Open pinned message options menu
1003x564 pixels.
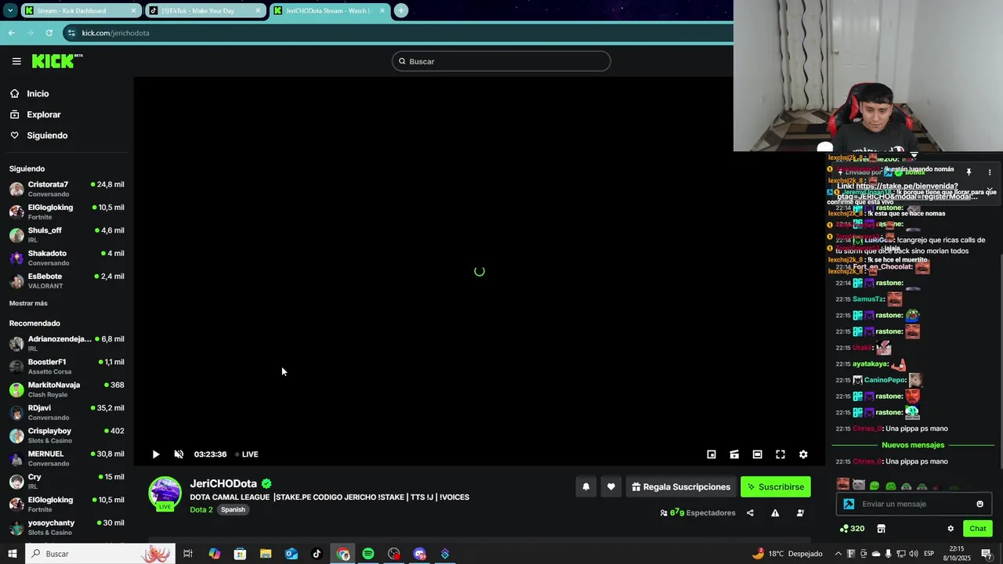click(989, 172)
